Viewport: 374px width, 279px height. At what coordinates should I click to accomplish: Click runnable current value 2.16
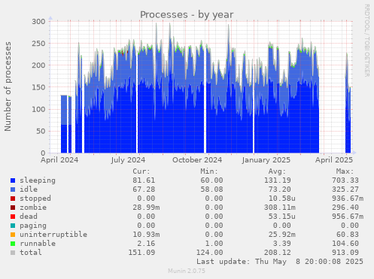coord(146,244)
